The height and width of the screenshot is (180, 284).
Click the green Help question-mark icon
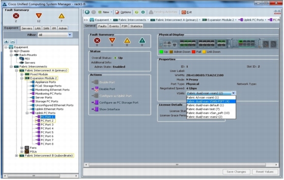click(x=137, y=12)
